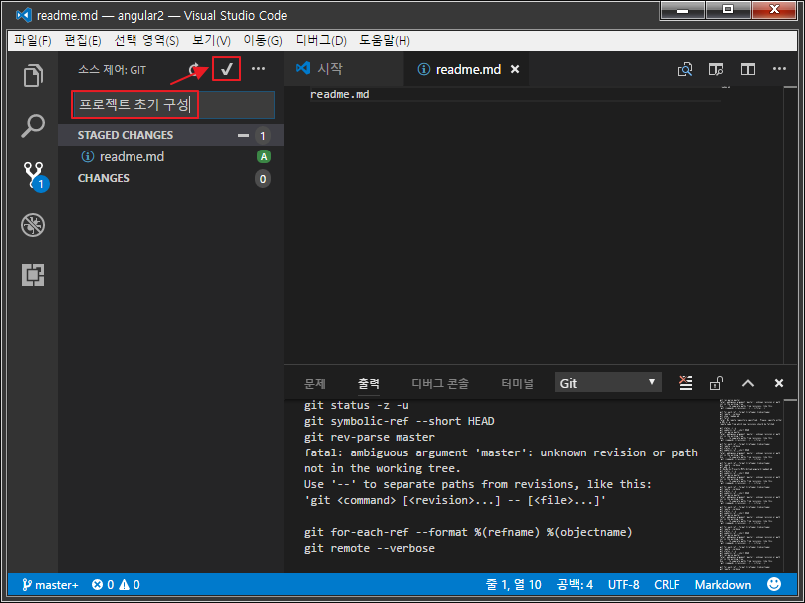Screen dimensions: 805x603
Task: Change the UTF-8 file encoding
Action: pyautogui.click(x=623, y=585)
